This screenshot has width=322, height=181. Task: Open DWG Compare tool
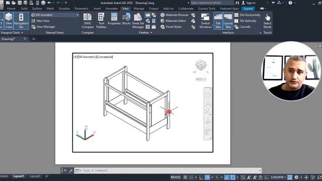pyautogui.click(x=87, y=21)
